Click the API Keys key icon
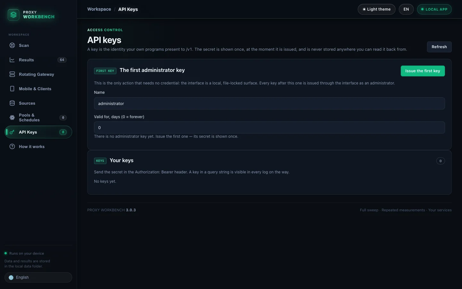Screen dimensions: 462x289 coord(12,132)
